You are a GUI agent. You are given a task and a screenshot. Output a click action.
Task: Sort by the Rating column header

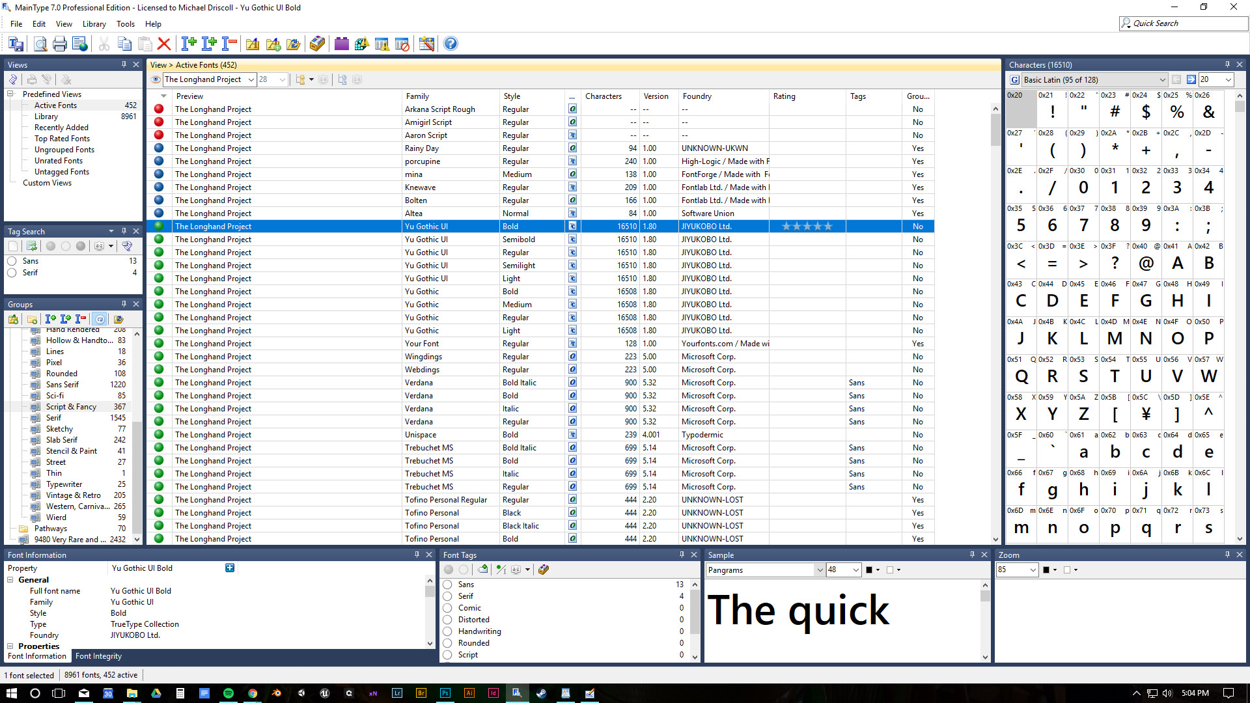pyautogui.click(x=808, y=96)
